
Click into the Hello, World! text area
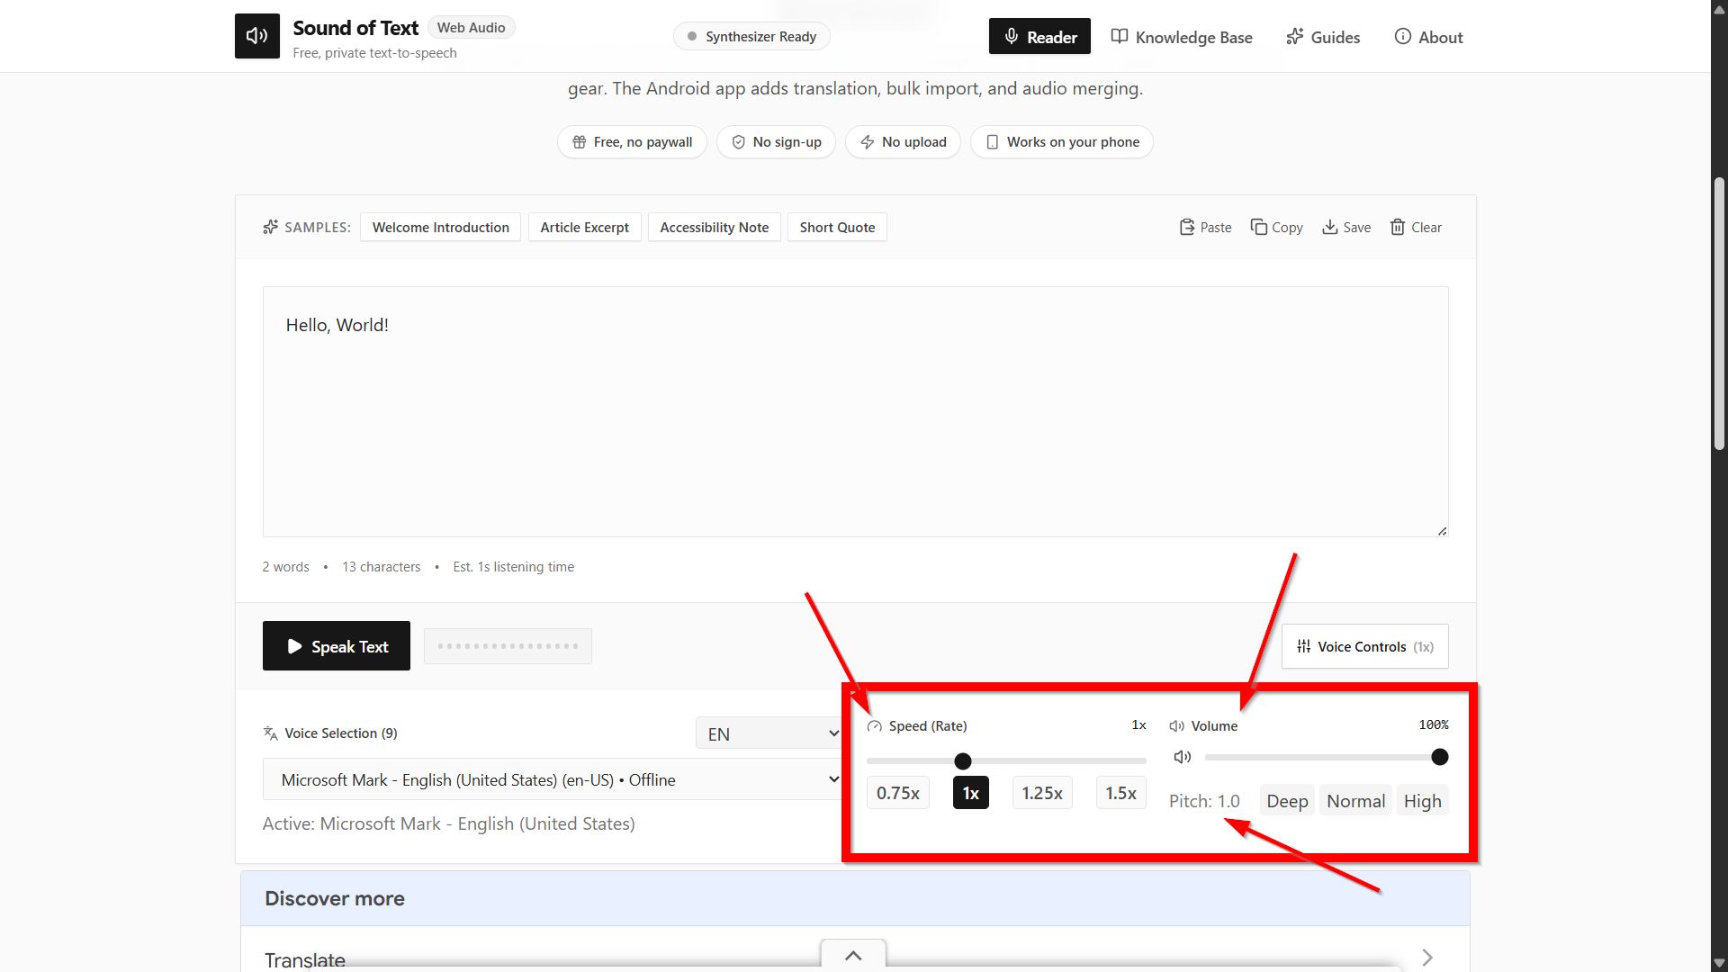coord(855,411)
